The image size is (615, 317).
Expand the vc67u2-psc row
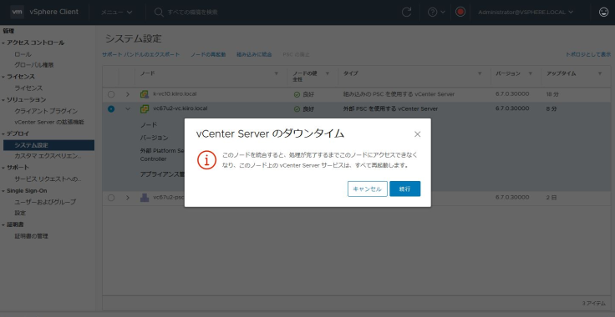[x=128, y=198]
